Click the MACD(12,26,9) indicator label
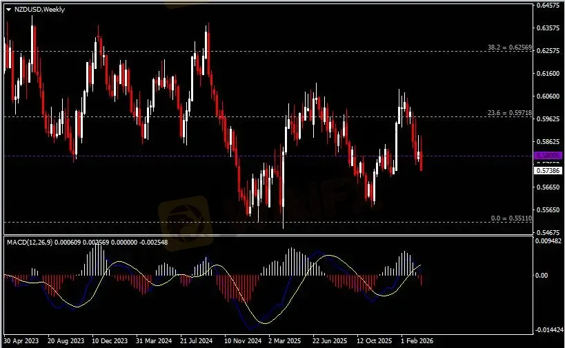Viewport: 565px width, 348px height. pos(29,242)
